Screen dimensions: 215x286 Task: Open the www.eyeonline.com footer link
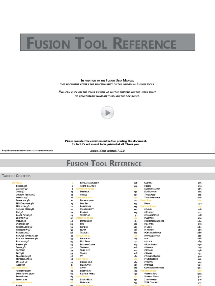pos(43,151)
